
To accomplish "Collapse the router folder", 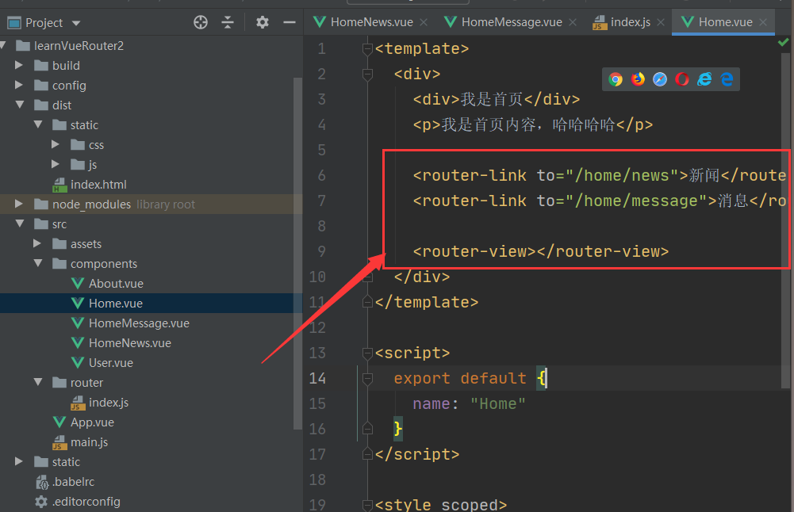I will coord(38,382).
